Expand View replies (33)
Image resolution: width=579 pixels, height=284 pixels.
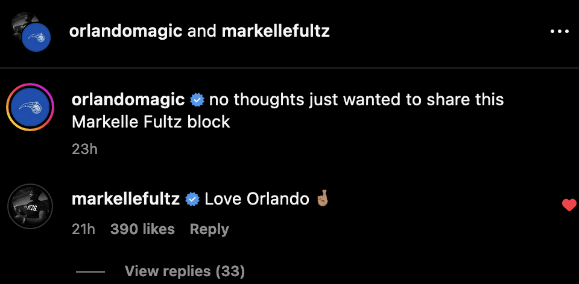(x=185, y=271)
